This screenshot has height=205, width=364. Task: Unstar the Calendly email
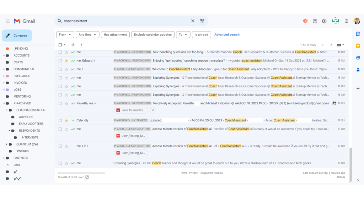[66, 121]
